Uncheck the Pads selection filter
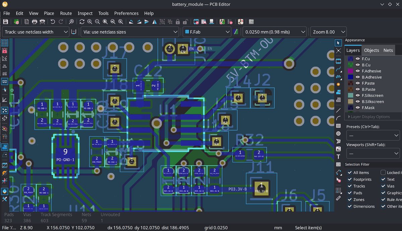The image size is (402, 231). (350, 193)
